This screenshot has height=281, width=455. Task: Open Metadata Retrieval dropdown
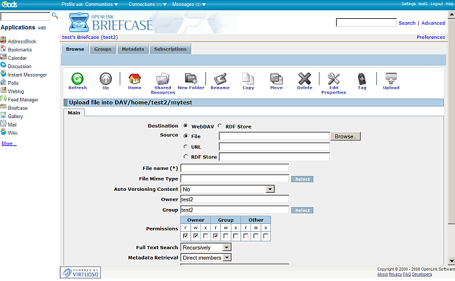pos(206,258)
